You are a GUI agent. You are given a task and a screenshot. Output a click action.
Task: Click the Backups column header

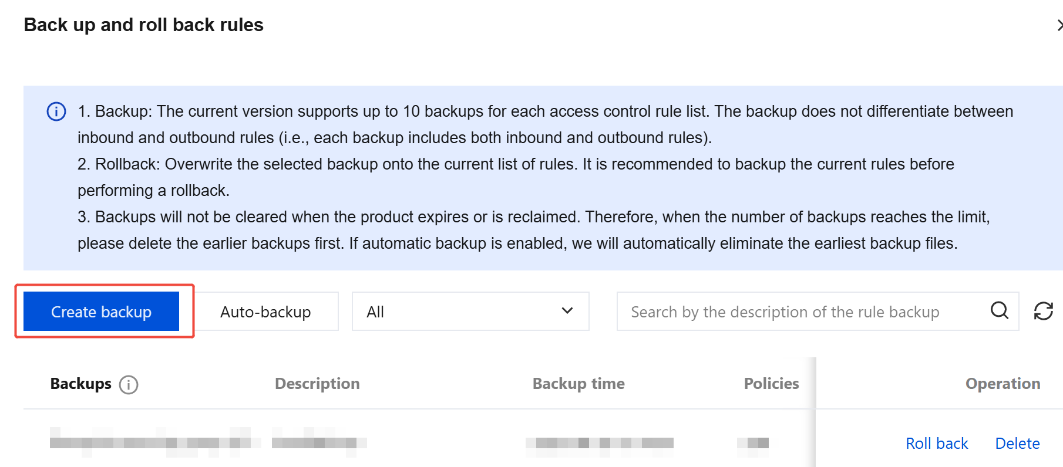click(80, 384)
